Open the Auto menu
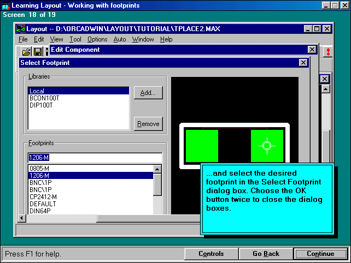 coord(120,39)
